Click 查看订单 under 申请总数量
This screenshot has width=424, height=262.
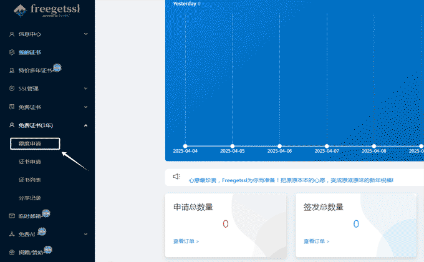coord(186,241)
